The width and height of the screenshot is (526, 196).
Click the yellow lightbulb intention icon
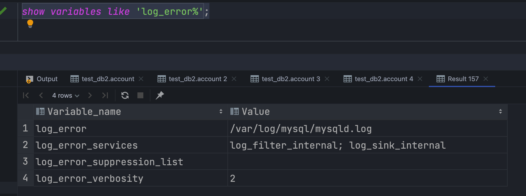pos(30,23)
